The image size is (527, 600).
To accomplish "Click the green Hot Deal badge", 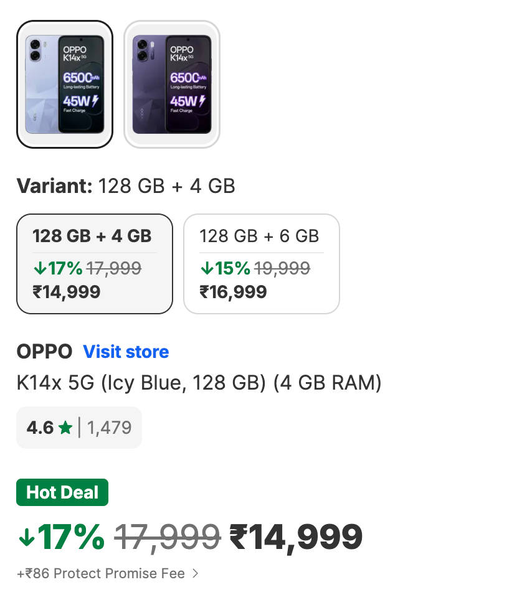I will pos(62,492).
